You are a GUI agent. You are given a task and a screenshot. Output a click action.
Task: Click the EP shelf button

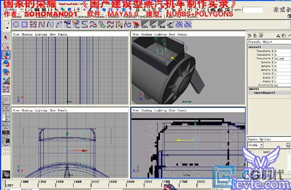coord(153,24)
